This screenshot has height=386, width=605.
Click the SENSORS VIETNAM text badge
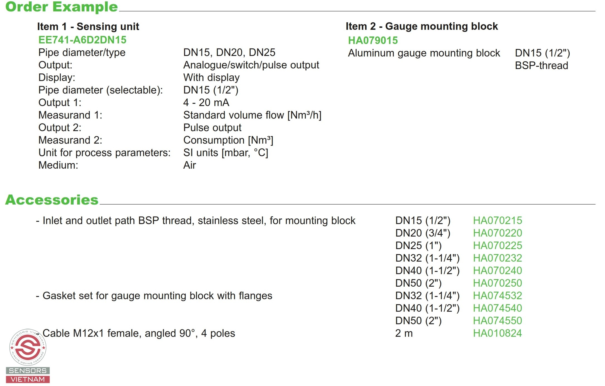pyautogui.click(x=28, y=375)
